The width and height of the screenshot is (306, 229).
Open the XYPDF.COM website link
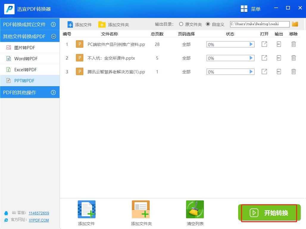tap(39, 220)
